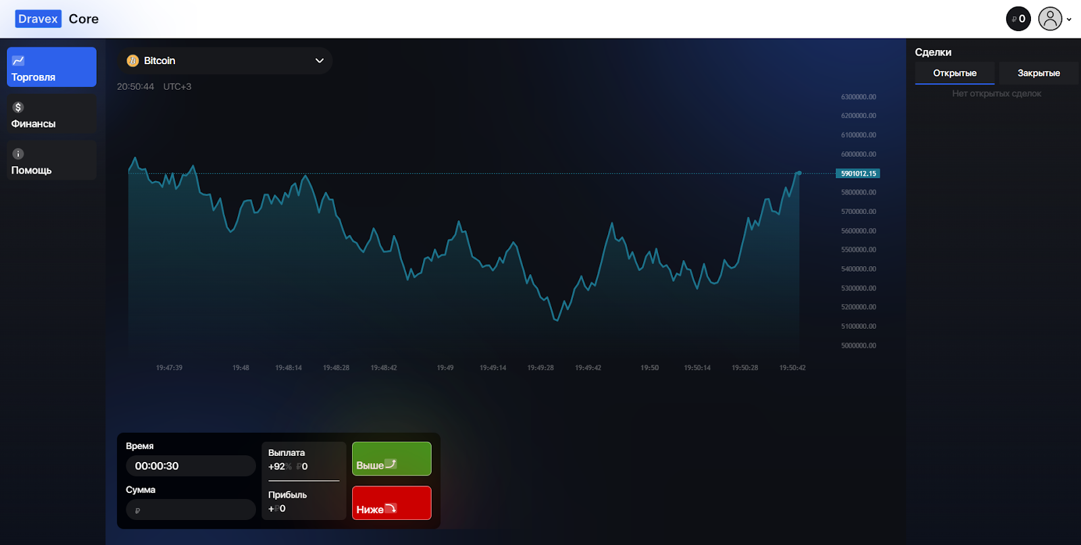The height and width of the screenshot is (545, 1081).
Task: Click the UTC+3 timezone label
Action: pyautogui.click(x=177, y=86)
